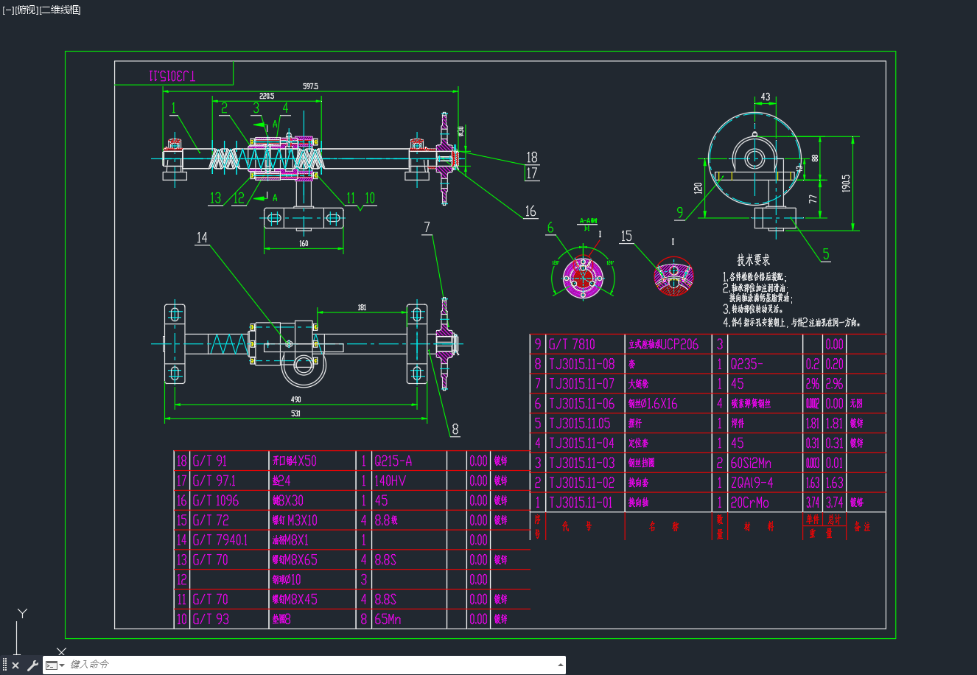This screenshot has width=977, height=675.
Task: Select the 531 dimension text
Action: (295, 413)
